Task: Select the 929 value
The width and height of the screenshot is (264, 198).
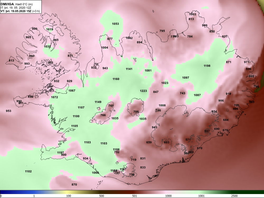Action: pyautogui.click(x=69, y=81)
